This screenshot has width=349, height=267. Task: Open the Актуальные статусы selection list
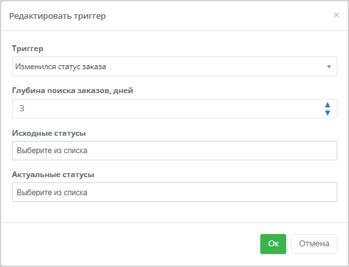coord(175,192)
